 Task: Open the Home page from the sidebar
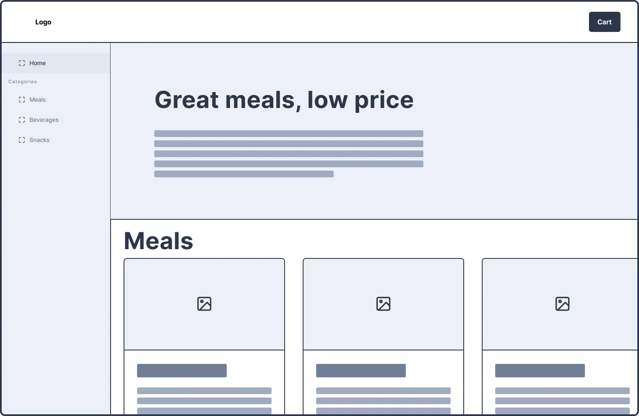tap(37, 63)
